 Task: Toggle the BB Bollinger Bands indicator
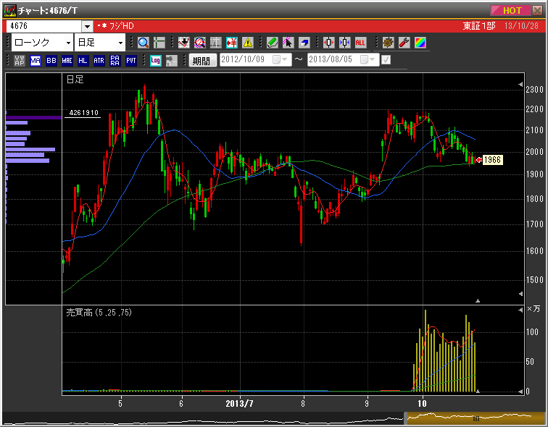click(x=51, y=61)
